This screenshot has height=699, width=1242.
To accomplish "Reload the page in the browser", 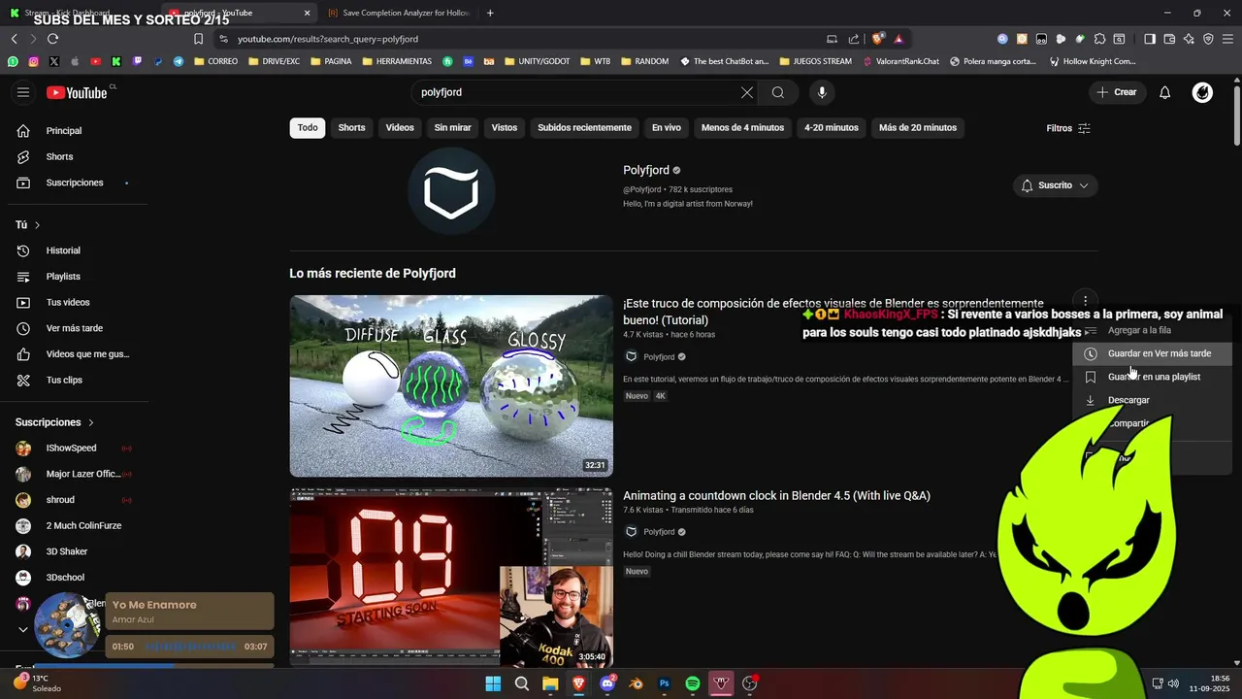I will click(52, 39).
